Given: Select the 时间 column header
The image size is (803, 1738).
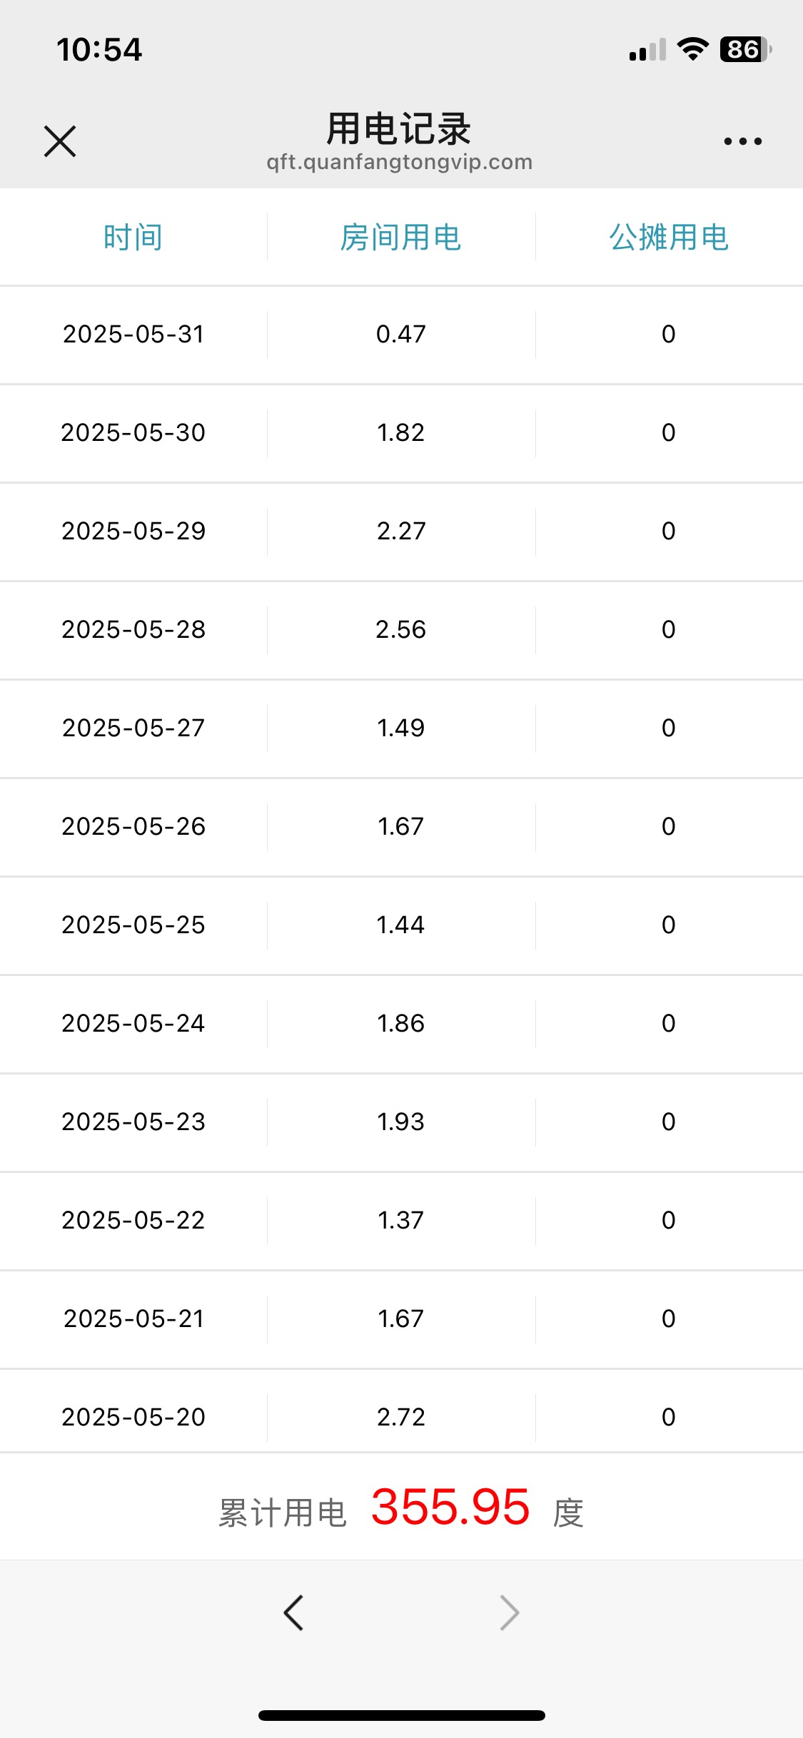Looking at the screenshot, I should point(133,237).
